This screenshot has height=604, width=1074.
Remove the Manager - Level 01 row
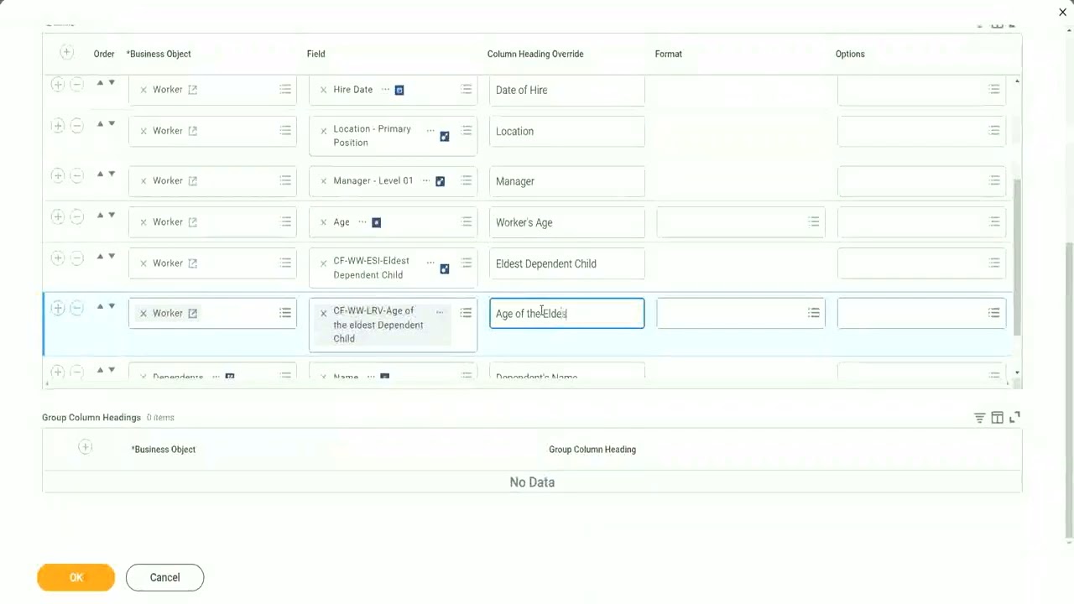pyautogui.click(x=76, y=176)
